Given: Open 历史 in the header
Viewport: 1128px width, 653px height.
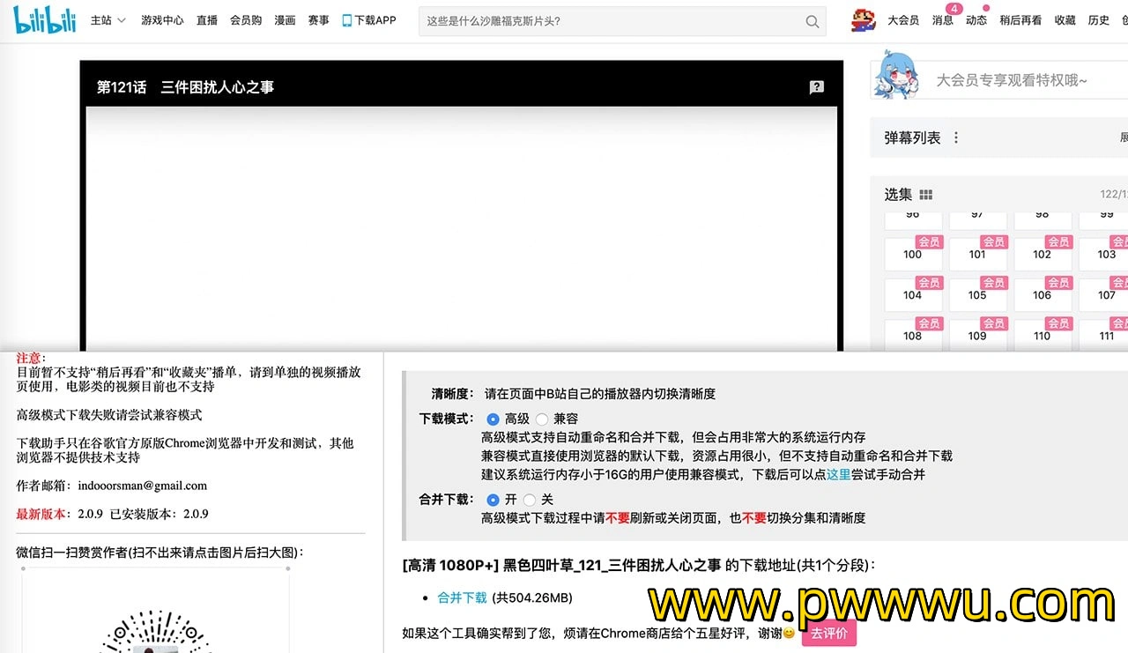Looking at the screenshot, I should click(x=1098, y=20).
